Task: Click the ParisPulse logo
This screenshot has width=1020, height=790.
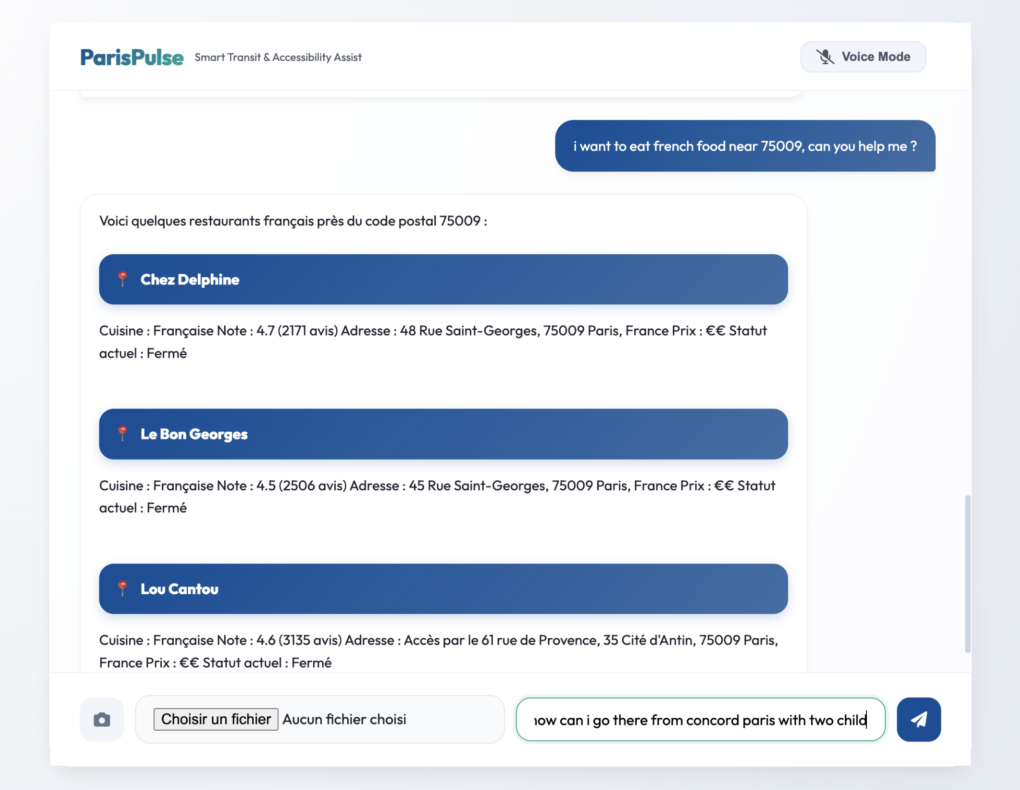Action: 132,57
